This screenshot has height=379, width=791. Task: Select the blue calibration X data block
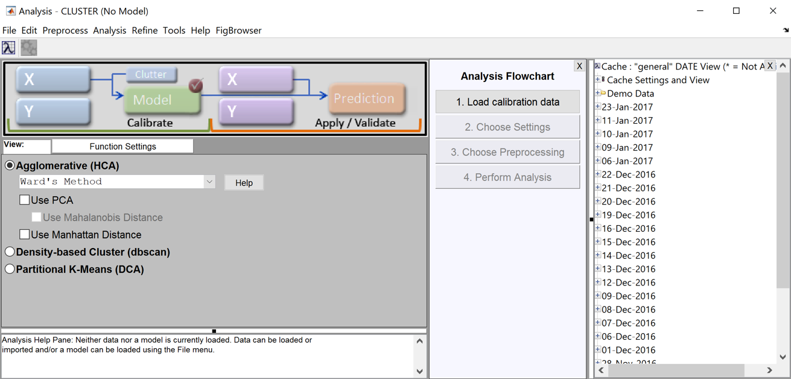53,80
